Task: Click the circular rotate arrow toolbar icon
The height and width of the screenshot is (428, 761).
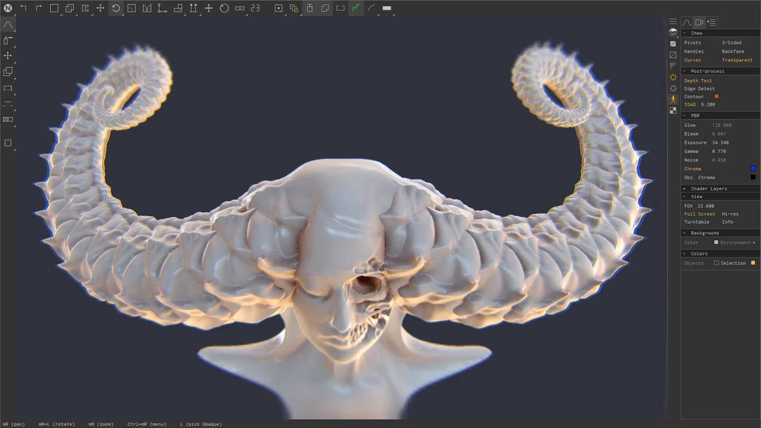Action: (116, 8)
